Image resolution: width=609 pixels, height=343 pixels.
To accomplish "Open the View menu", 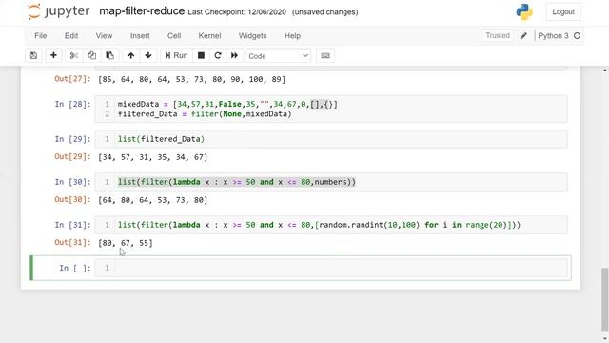I will pos(104,36).
